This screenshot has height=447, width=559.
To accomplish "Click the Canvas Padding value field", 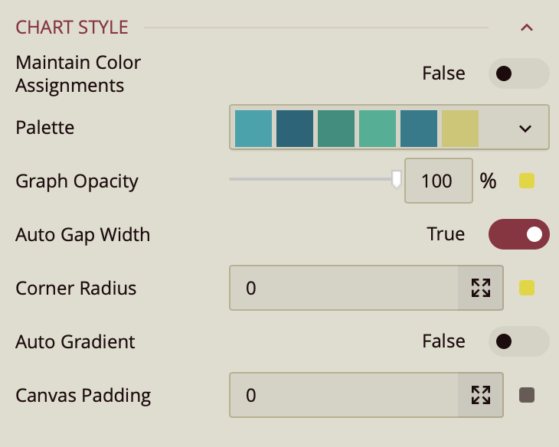I will 344,395.
